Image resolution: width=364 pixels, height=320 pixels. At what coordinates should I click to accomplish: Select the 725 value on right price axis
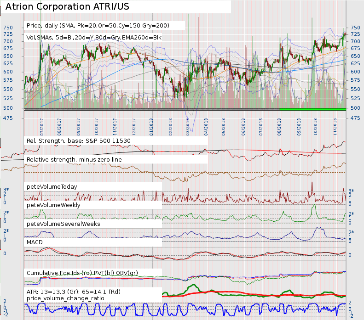coord(355,34)
